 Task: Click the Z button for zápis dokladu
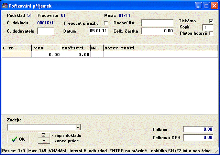pyautogui.click(x=44, y=135)
